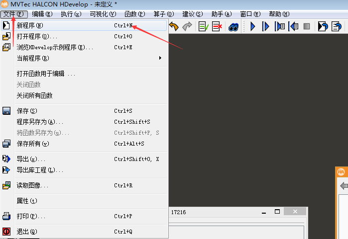Open find/replace binoculars icon
This screenshot has height=239, width=348.
pos(233,27)
